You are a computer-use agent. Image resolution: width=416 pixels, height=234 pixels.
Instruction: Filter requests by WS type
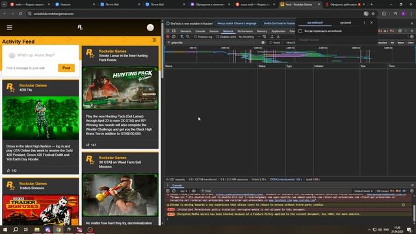click(393, 42)
